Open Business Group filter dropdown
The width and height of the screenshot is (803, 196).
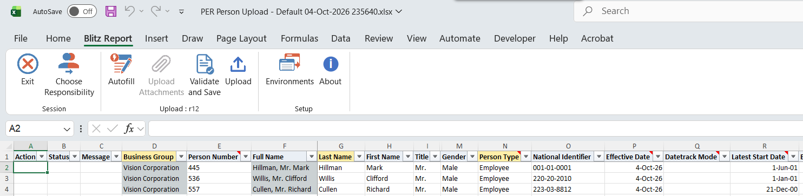(181, 157)
